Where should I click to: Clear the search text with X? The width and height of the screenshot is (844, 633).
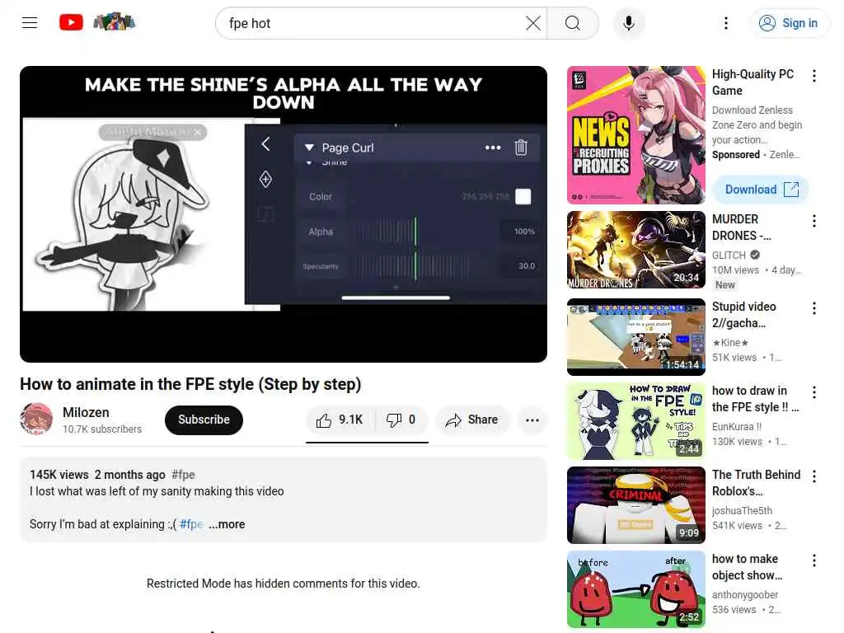tap(533, 23)
